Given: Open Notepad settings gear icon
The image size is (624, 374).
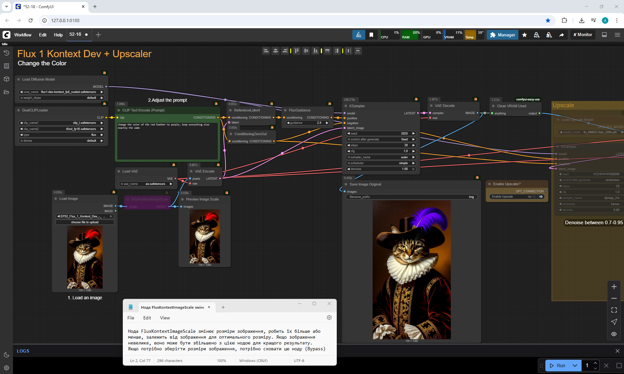Looking at the screenshot, I should click(329, 317).
